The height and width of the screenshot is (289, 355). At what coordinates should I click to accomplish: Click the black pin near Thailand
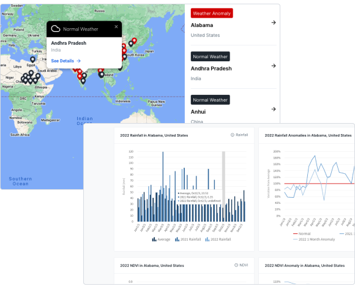[x=102, y=75]
